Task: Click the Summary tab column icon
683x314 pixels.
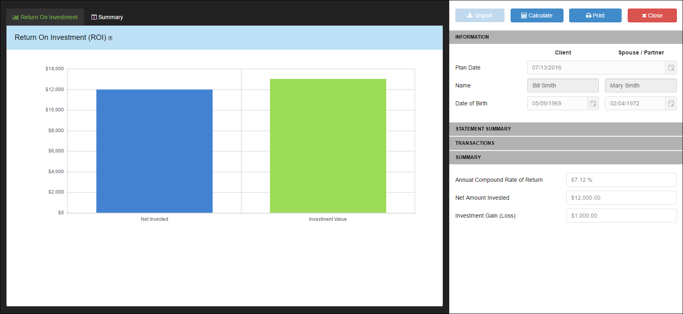Action: 94,17
